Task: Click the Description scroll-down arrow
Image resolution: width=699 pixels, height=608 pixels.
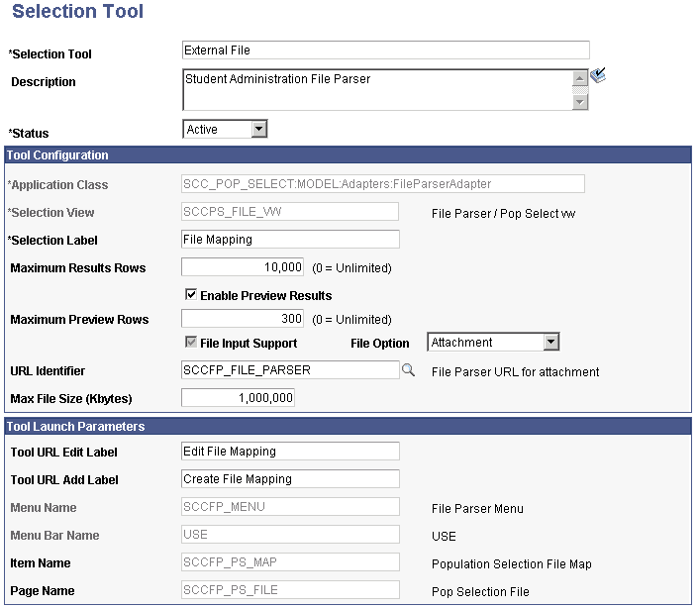Action: tap(579, 102)
